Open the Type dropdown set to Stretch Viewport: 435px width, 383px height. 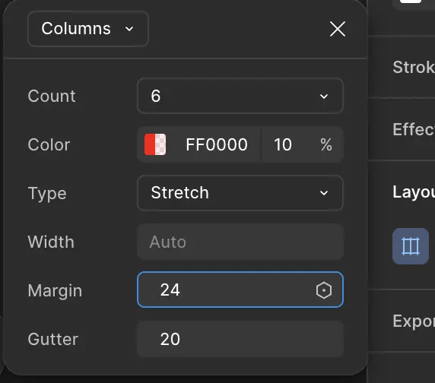[240, 193]
